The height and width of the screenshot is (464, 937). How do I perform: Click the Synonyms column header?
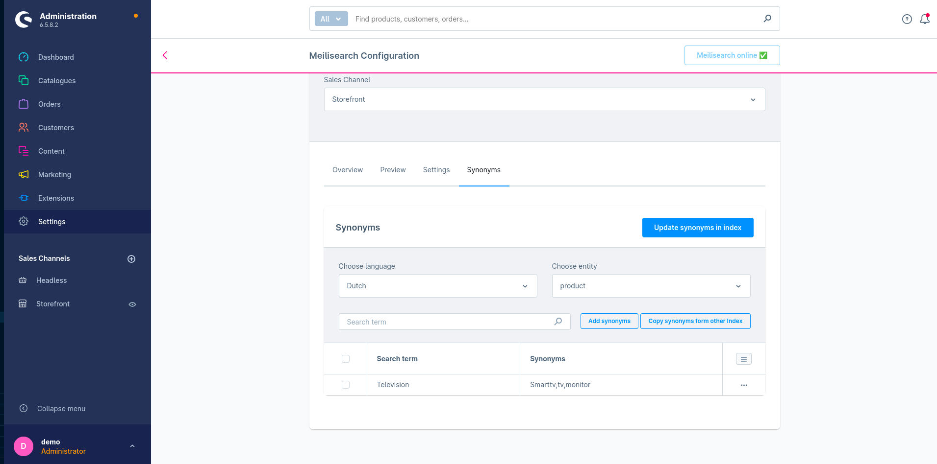click(x=621, y=359)
